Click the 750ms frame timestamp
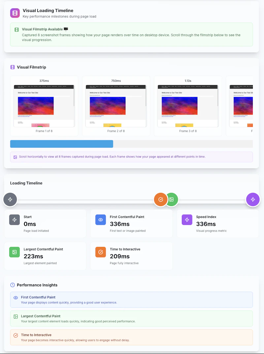Image resolution: width=264 pixels, height=354 pixels. (x=116, y=81)
